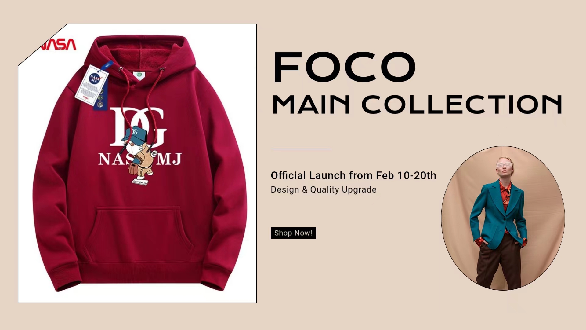This screenshot has width=586, height=330.
Task: Click the Shop Now! button
Action: (x=293, y=233)
